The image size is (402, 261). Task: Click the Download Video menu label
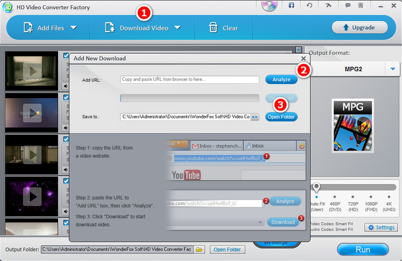point(144,28)
